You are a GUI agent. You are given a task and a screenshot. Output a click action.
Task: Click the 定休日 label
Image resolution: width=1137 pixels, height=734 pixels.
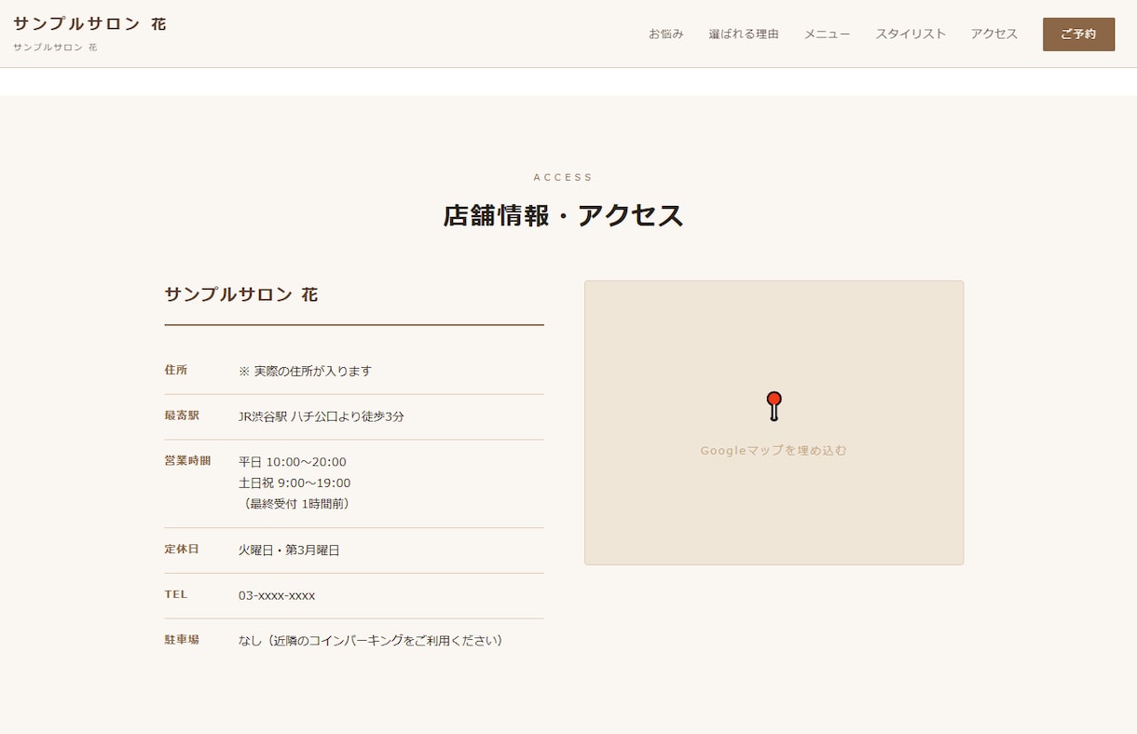click(182, 550)
